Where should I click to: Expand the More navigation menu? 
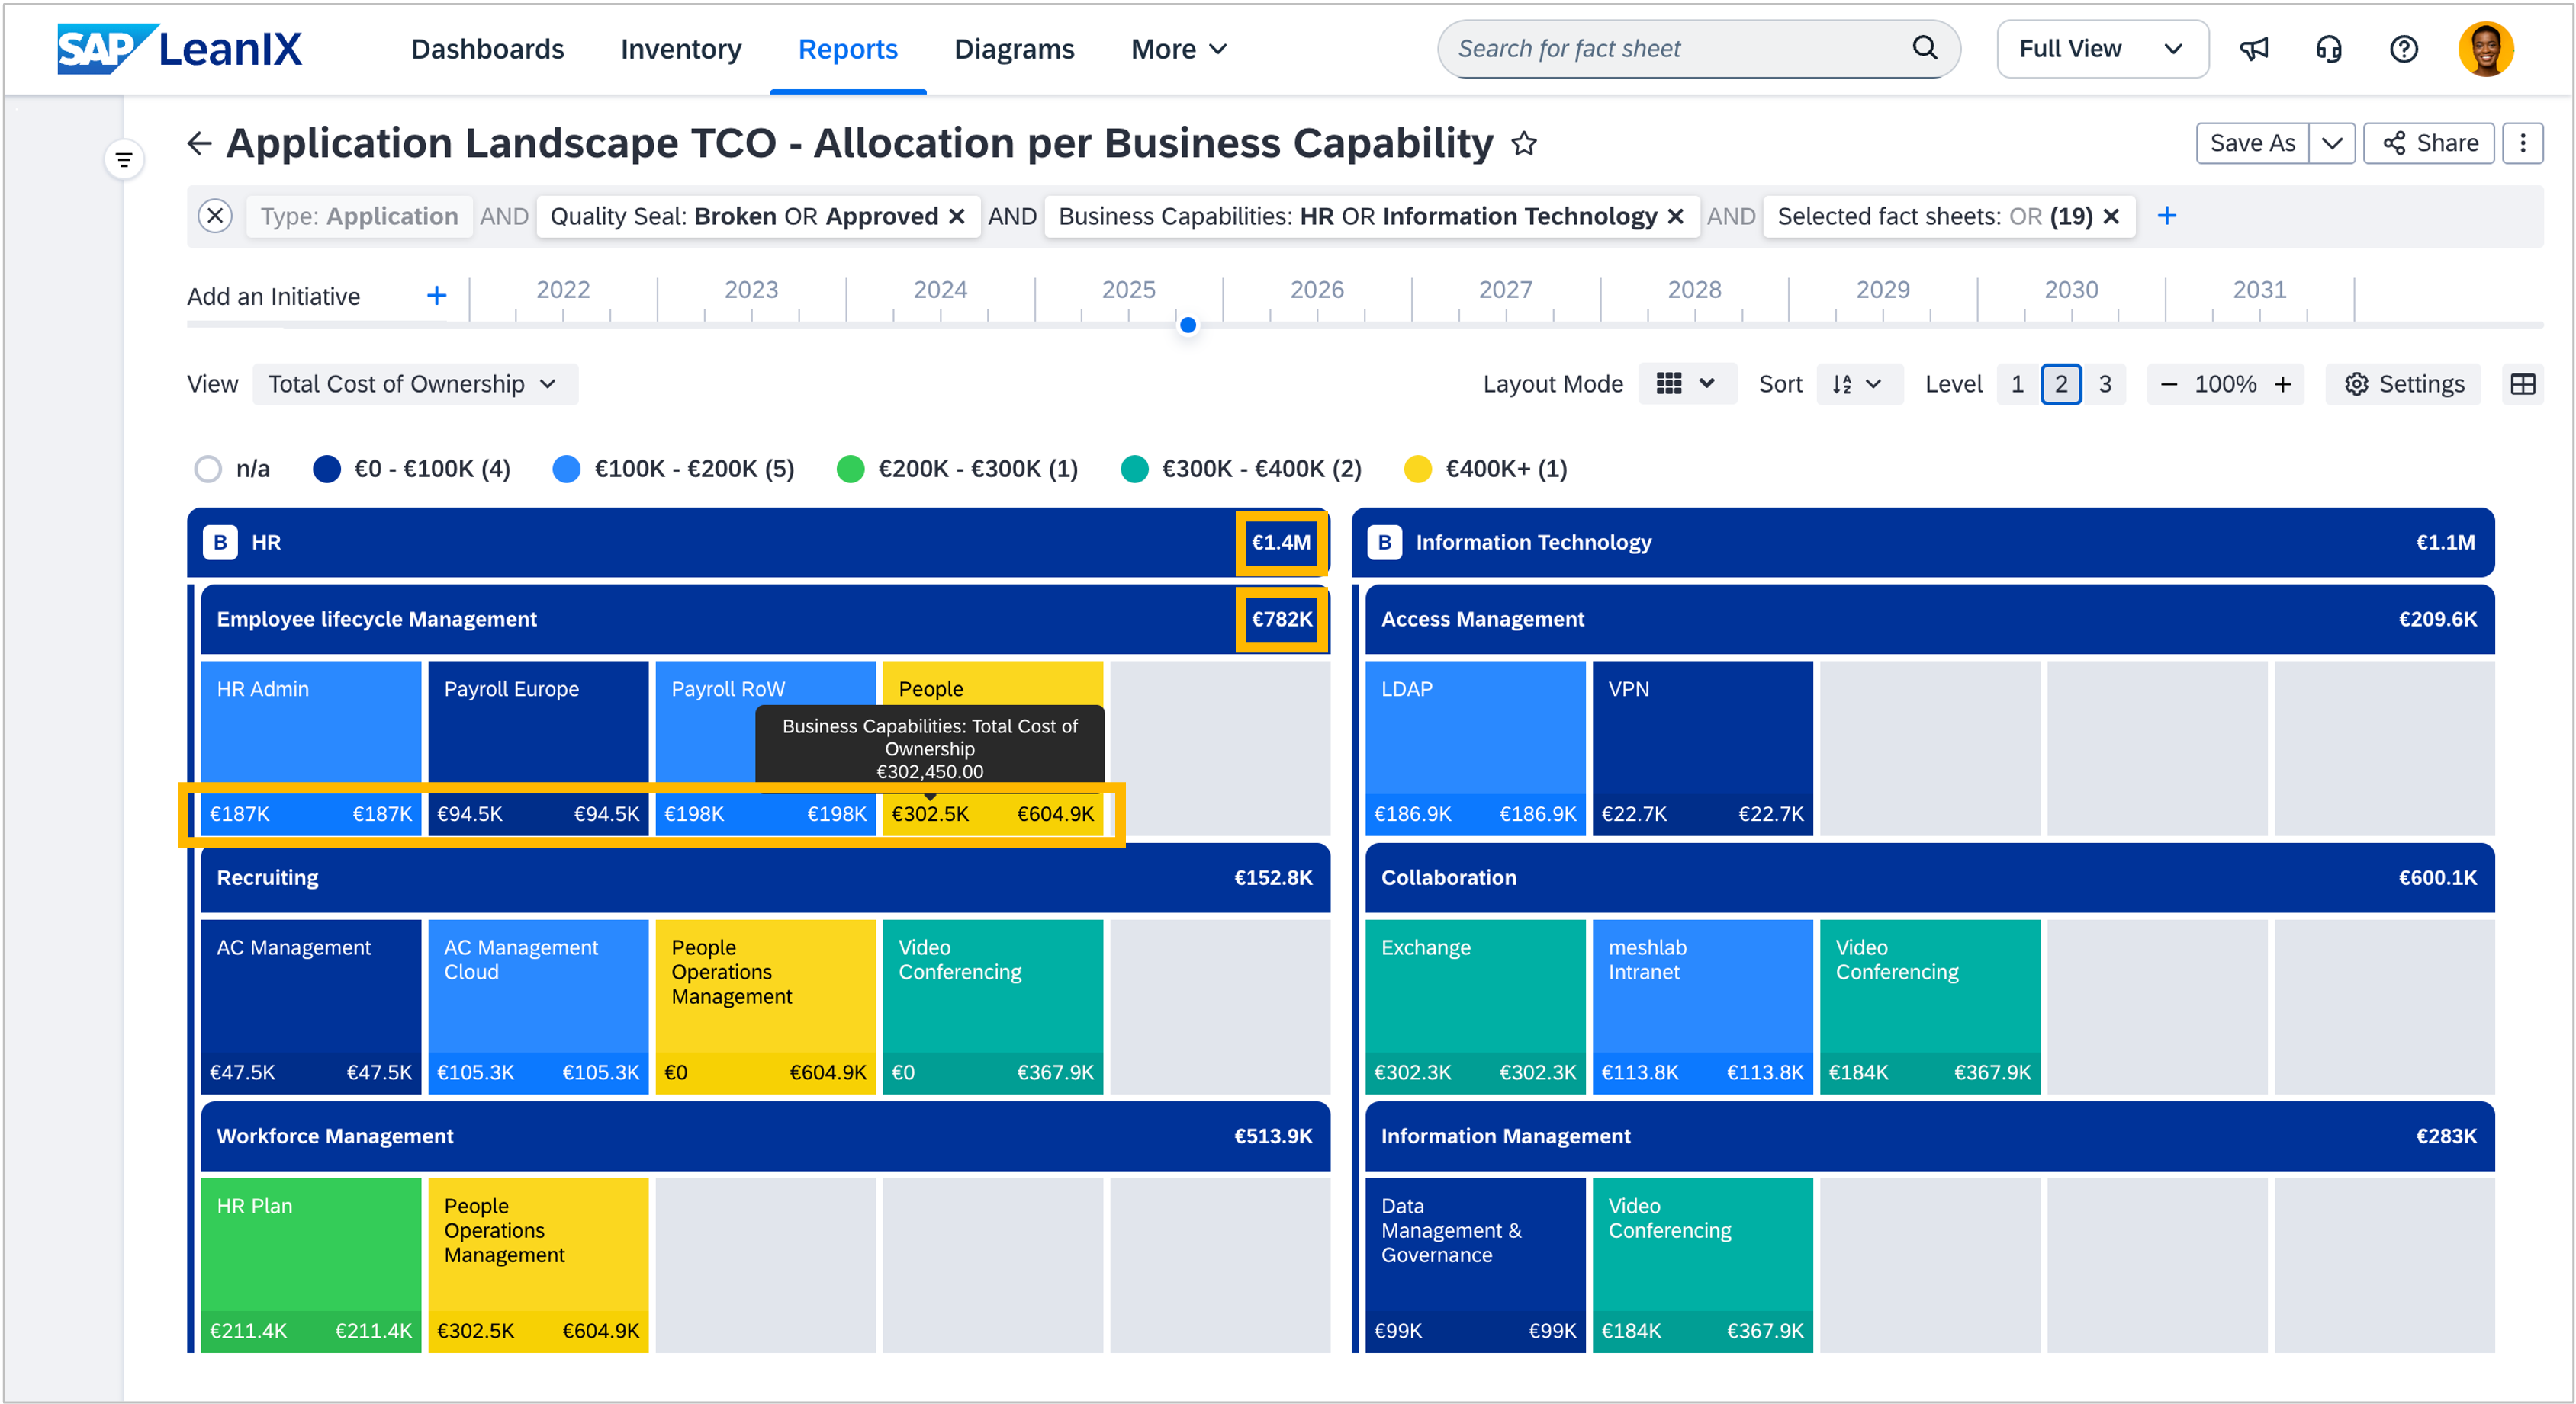pyautogui.click(x=1178, y=48)
